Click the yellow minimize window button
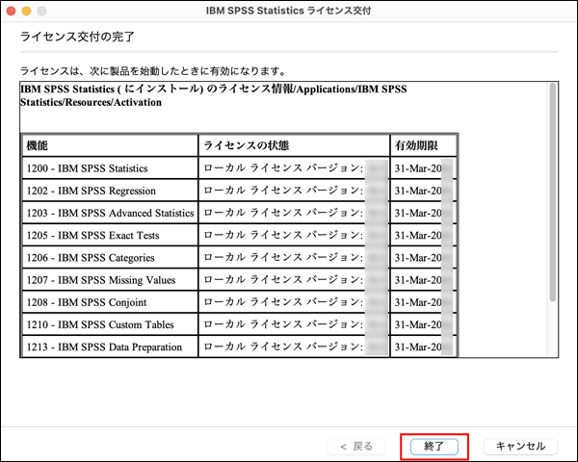578x462 pixels. [x=27, y=11]
